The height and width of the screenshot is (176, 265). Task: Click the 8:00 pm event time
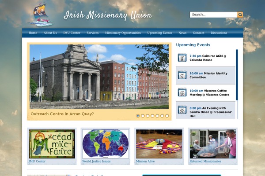[195, 108]
